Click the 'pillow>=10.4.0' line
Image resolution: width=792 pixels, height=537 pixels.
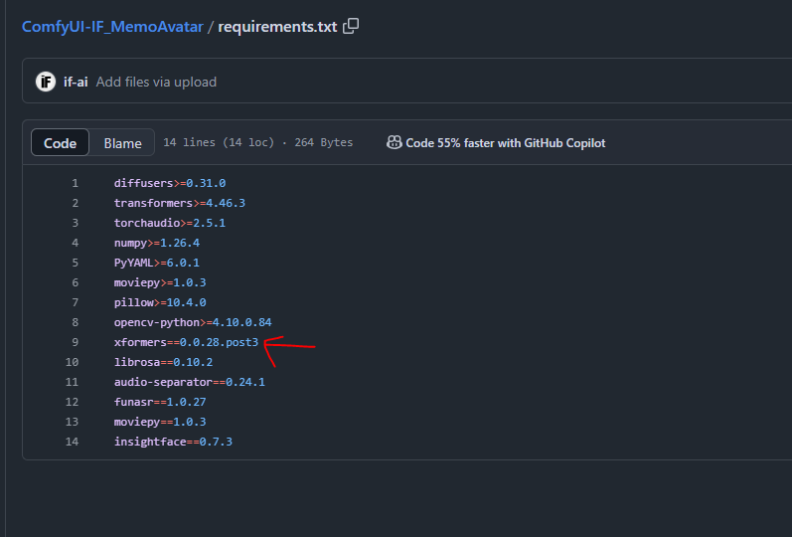160,302
